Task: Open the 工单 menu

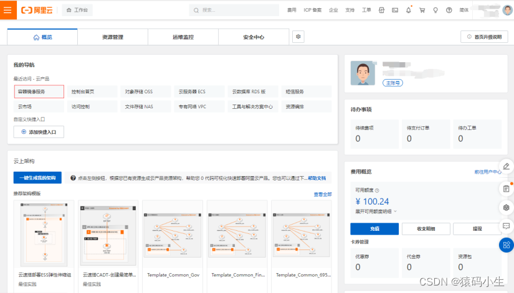Action: coord(366,10)
